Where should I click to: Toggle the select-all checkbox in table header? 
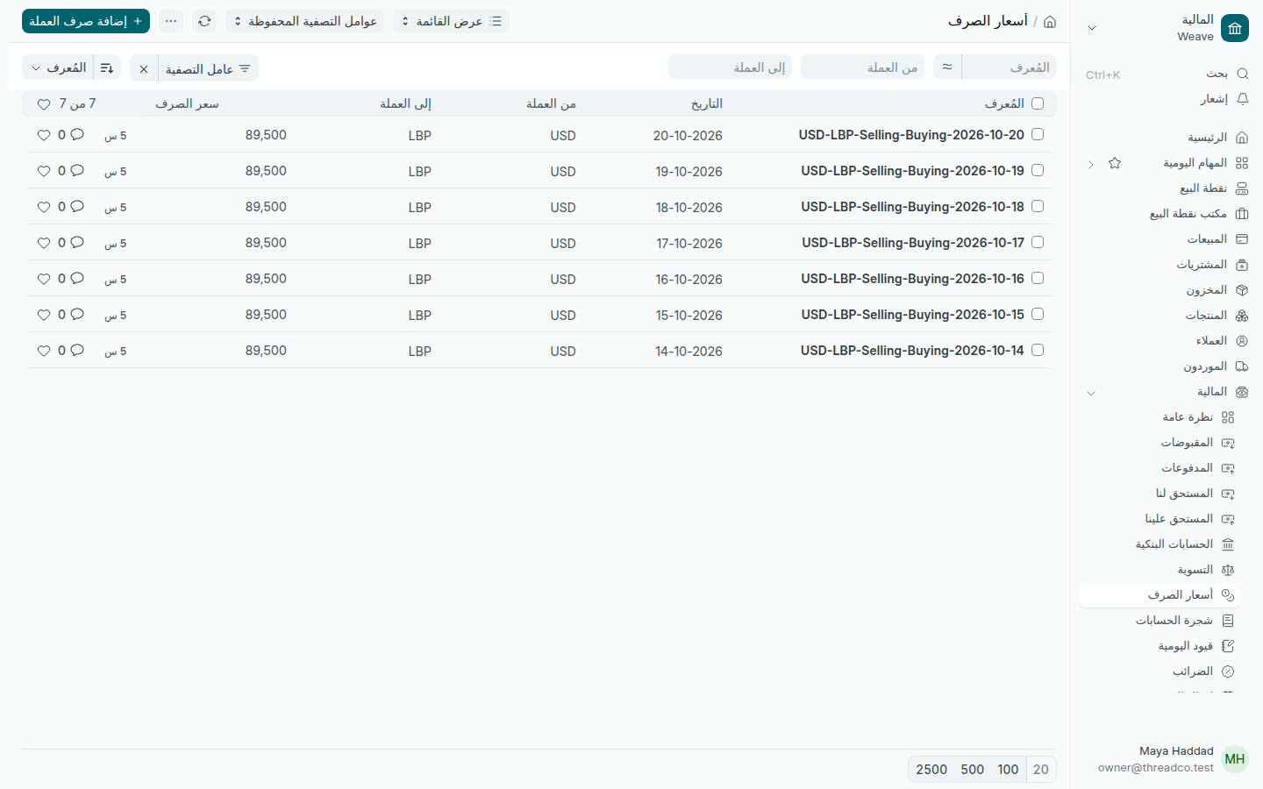(1038, 103)
